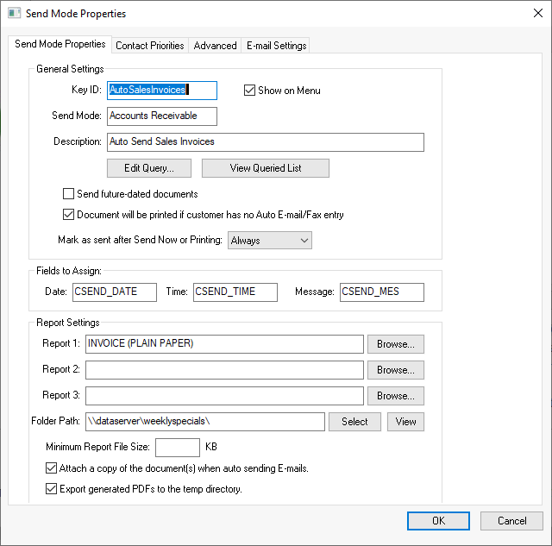The height and width of the screenshot is (546, 552).
Task: Confirm settings with the OK button
Action: pos(438,521)
